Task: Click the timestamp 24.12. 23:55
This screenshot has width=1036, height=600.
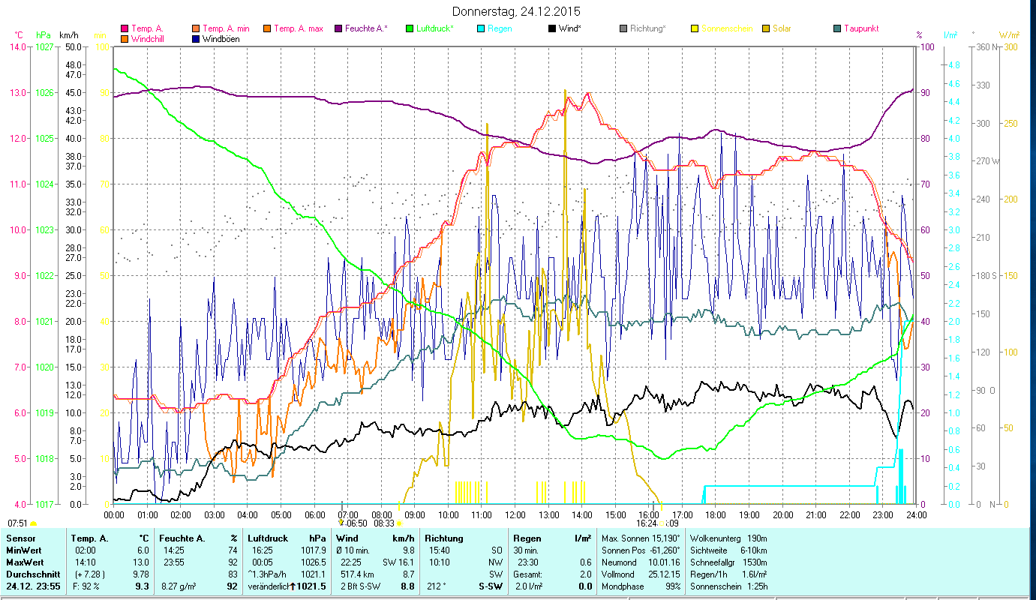Action: click(x=33, y=586)
